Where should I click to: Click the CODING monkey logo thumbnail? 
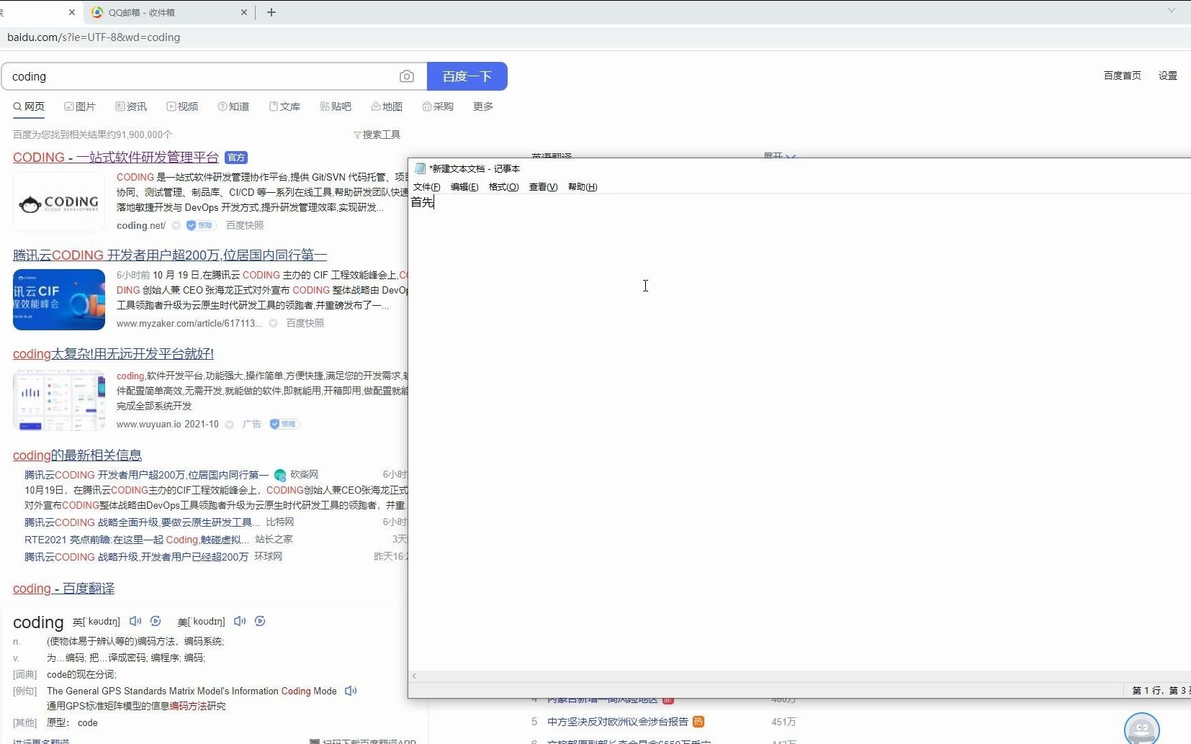(59, 203)
